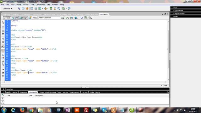Refresh Design View

pyautogui.click(x=82, y=18)
